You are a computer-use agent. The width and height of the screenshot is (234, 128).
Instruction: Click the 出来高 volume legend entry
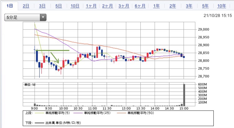click(63, 123)
